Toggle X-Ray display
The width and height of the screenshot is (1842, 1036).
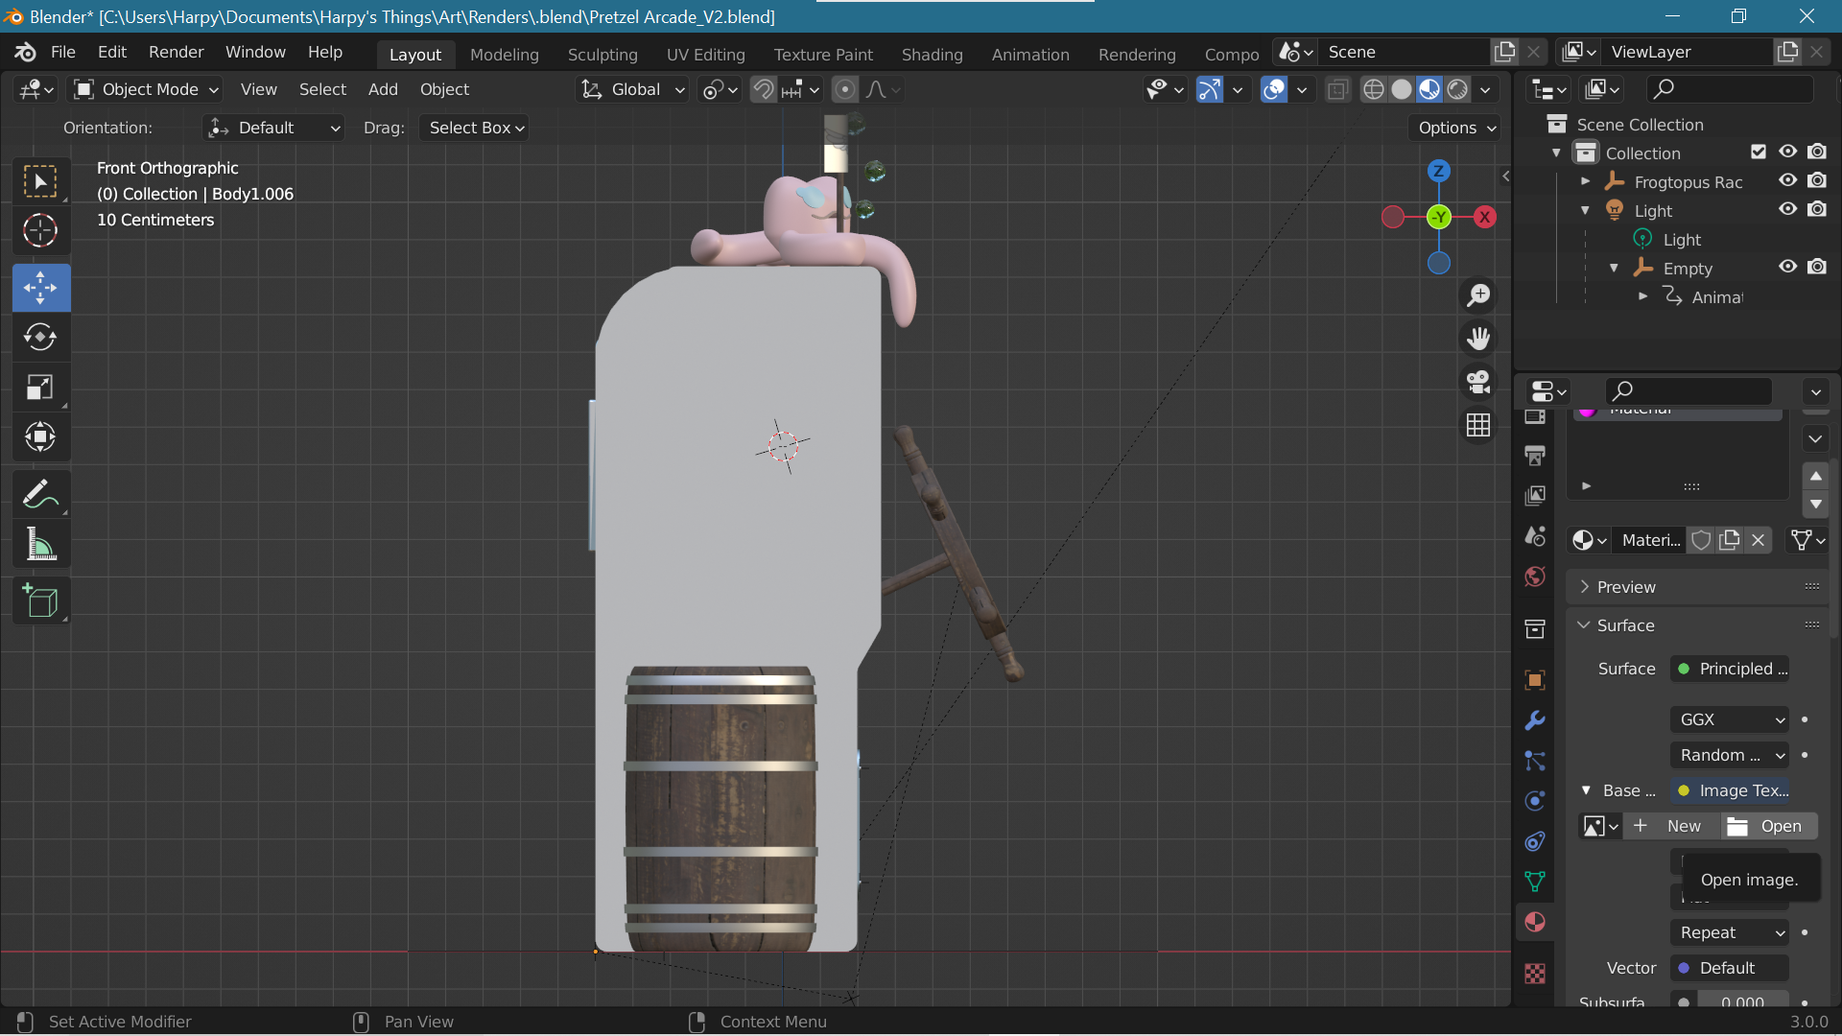point(1337,89)
